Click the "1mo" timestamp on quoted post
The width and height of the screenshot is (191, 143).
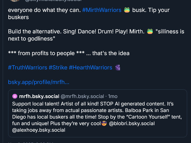[x=113, y=96]
